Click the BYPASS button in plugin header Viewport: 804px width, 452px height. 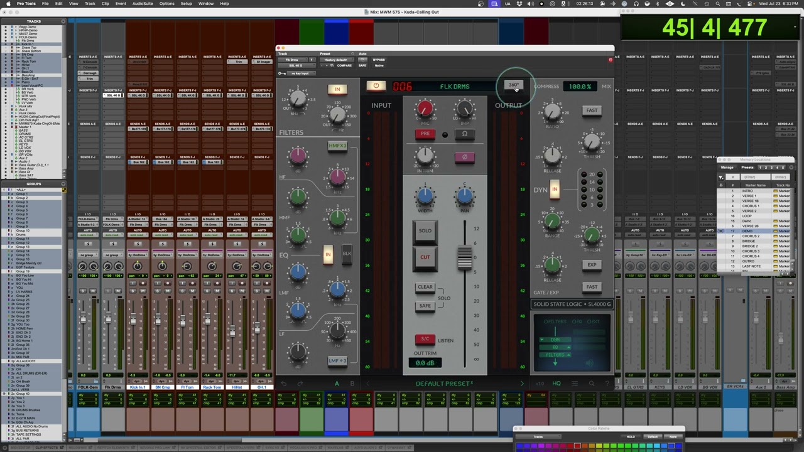(x=379, y=60)
